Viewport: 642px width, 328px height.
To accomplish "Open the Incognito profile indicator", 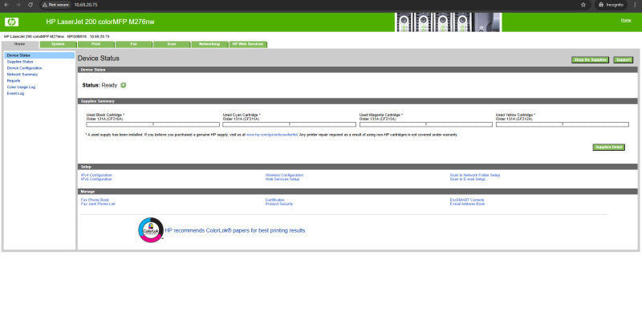I will (x=611, y=5).
